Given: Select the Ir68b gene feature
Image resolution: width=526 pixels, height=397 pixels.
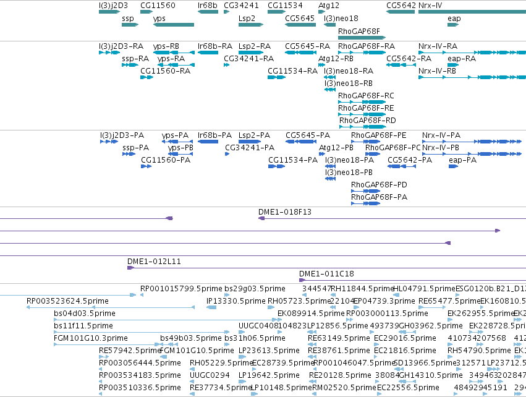Looking at the screenshot, I should [208, 12].
